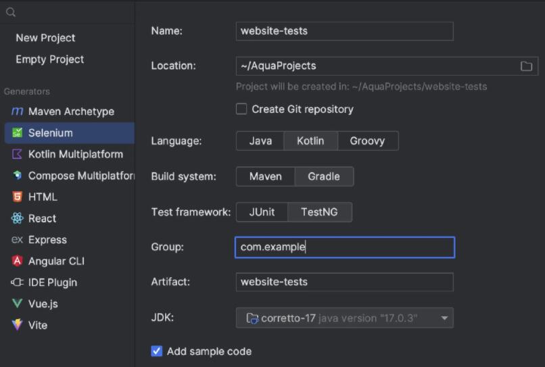Browse for project location folder
This screenshot has width=545, height=367.
point(526,66)
